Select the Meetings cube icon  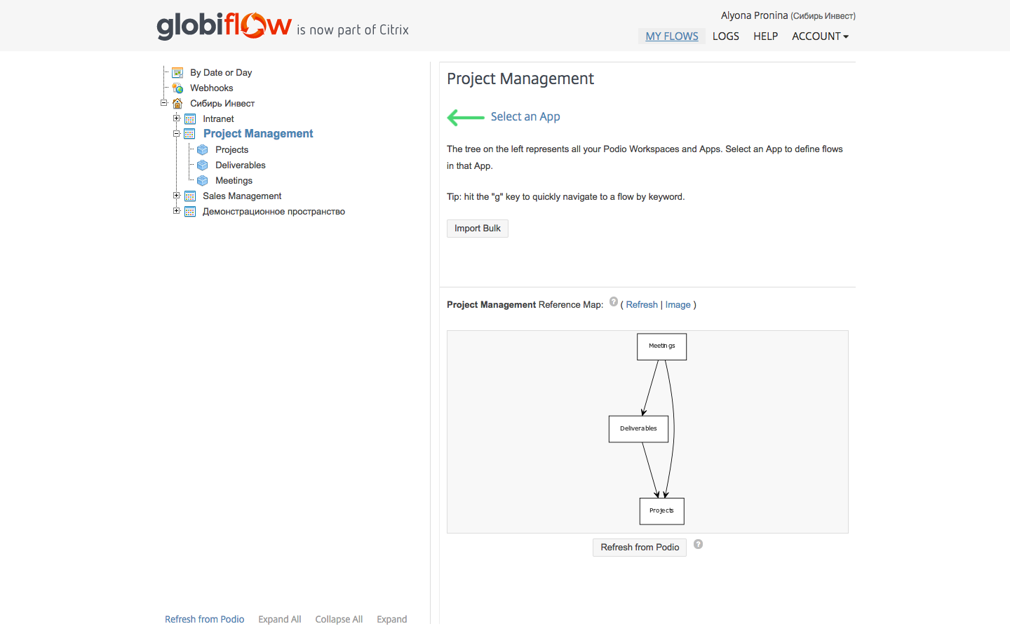[x=202, y=179]
